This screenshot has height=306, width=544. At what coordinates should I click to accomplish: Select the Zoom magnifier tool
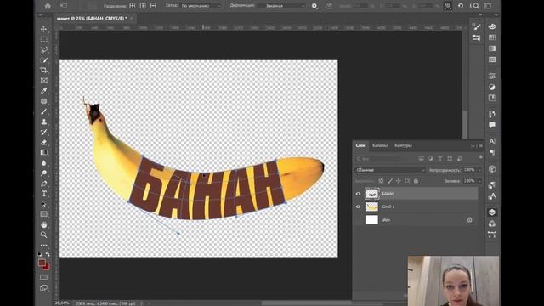point(43,235)
